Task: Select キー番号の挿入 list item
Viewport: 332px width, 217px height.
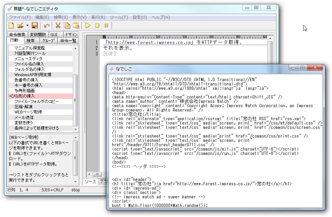Action: (x=40, y=85)
